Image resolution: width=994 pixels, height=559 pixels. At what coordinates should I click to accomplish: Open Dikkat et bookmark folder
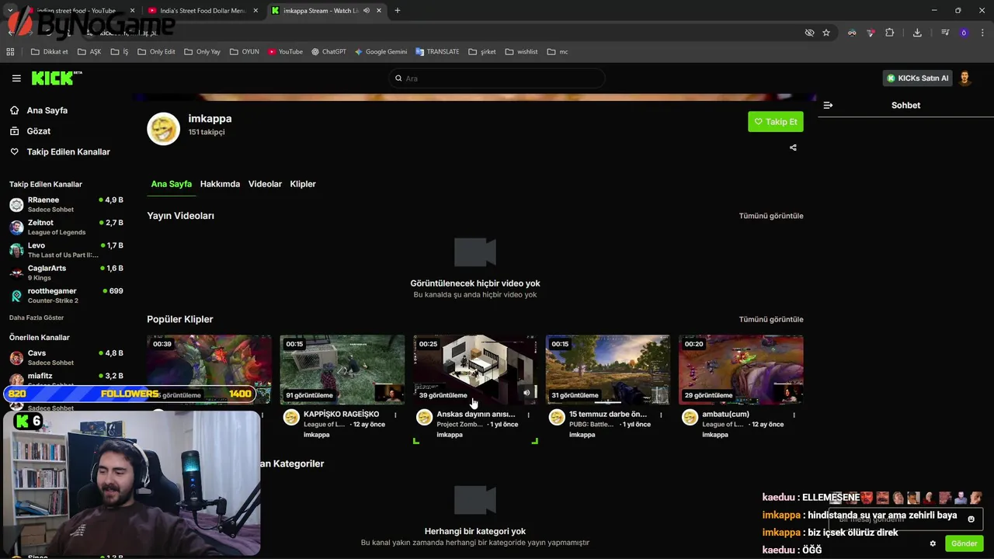pyautogui.click(x=49, y=52)
